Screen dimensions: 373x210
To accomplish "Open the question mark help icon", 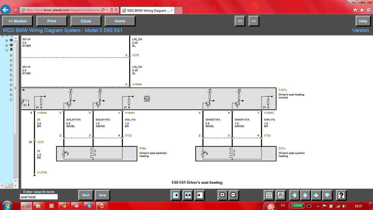I will tap(341, 195).
